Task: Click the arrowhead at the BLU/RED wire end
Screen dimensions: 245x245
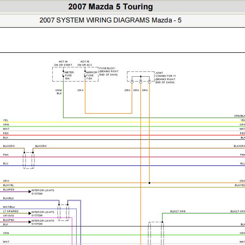Action: coord(30,192)
